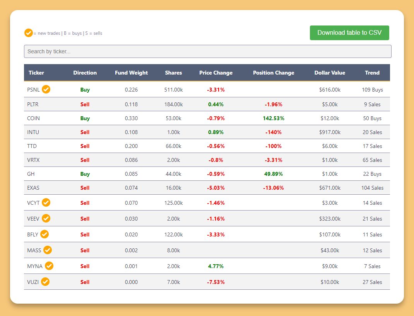The image size is (414, 316).
Task: Click the $917.00k dollar value
Action: point(330,132)
